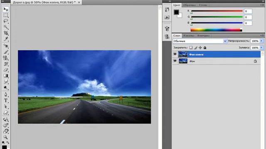The image size is (266, 149).
Task: Switch to the 'Слои' tab
Action: tap(177, 36)
